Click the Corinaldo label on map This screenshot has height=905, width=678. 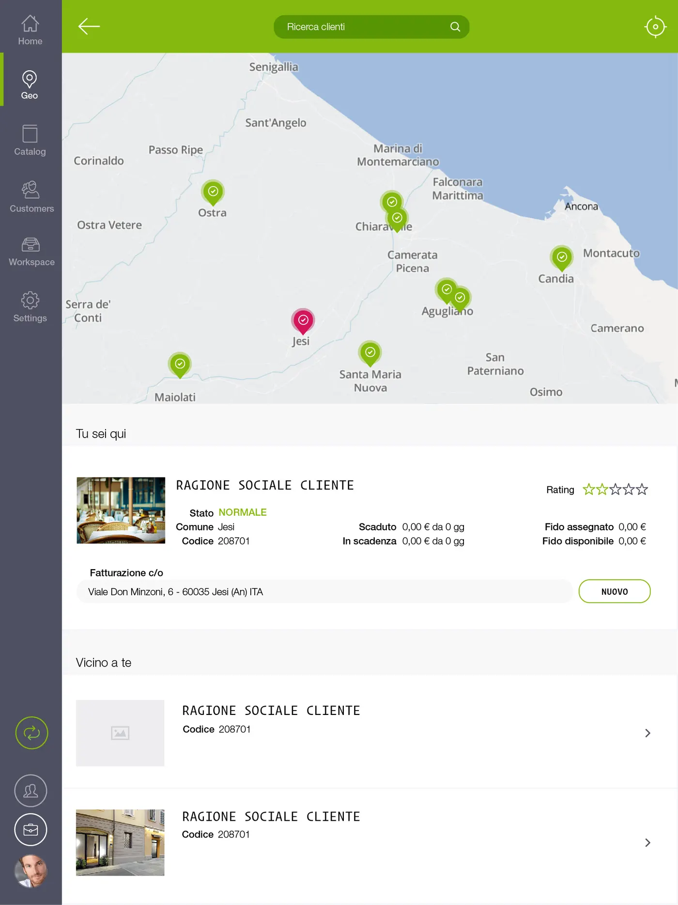coord(99,160)
